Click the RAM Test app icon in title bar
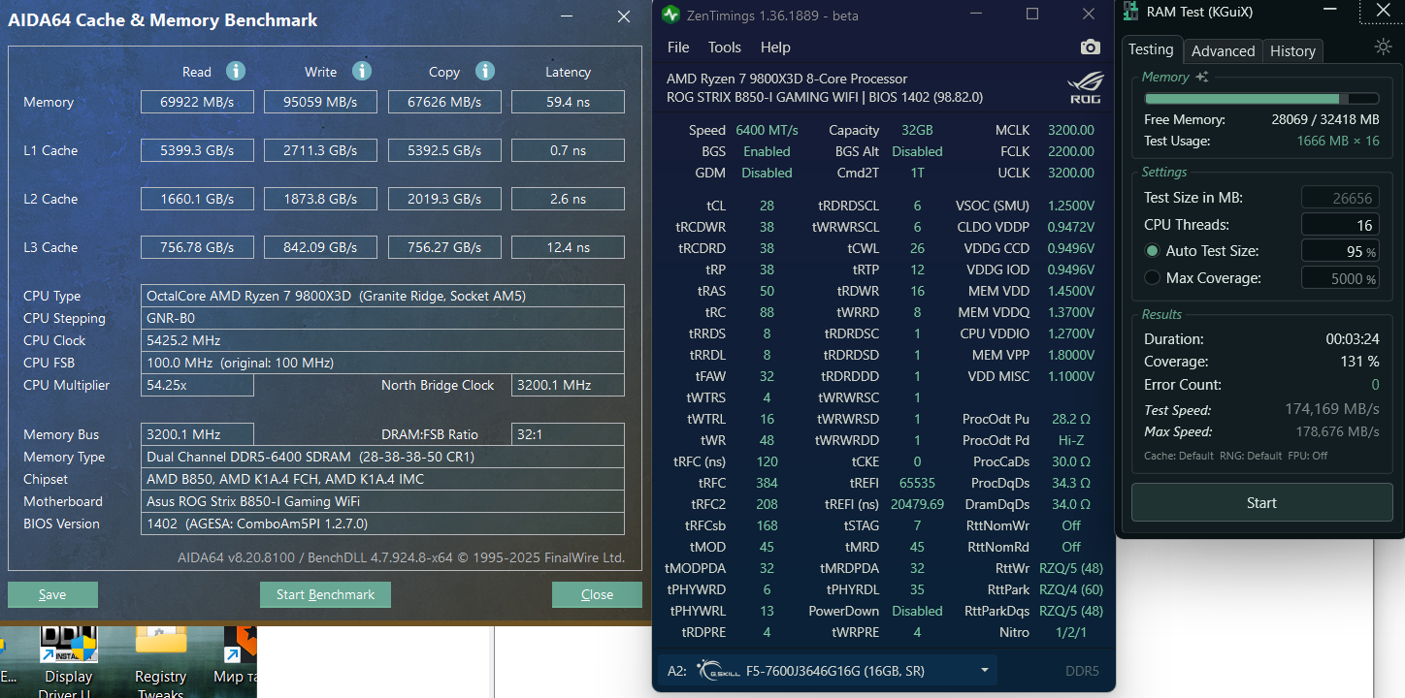Viewport: 1405px width, 698px height. (1130, 11)
